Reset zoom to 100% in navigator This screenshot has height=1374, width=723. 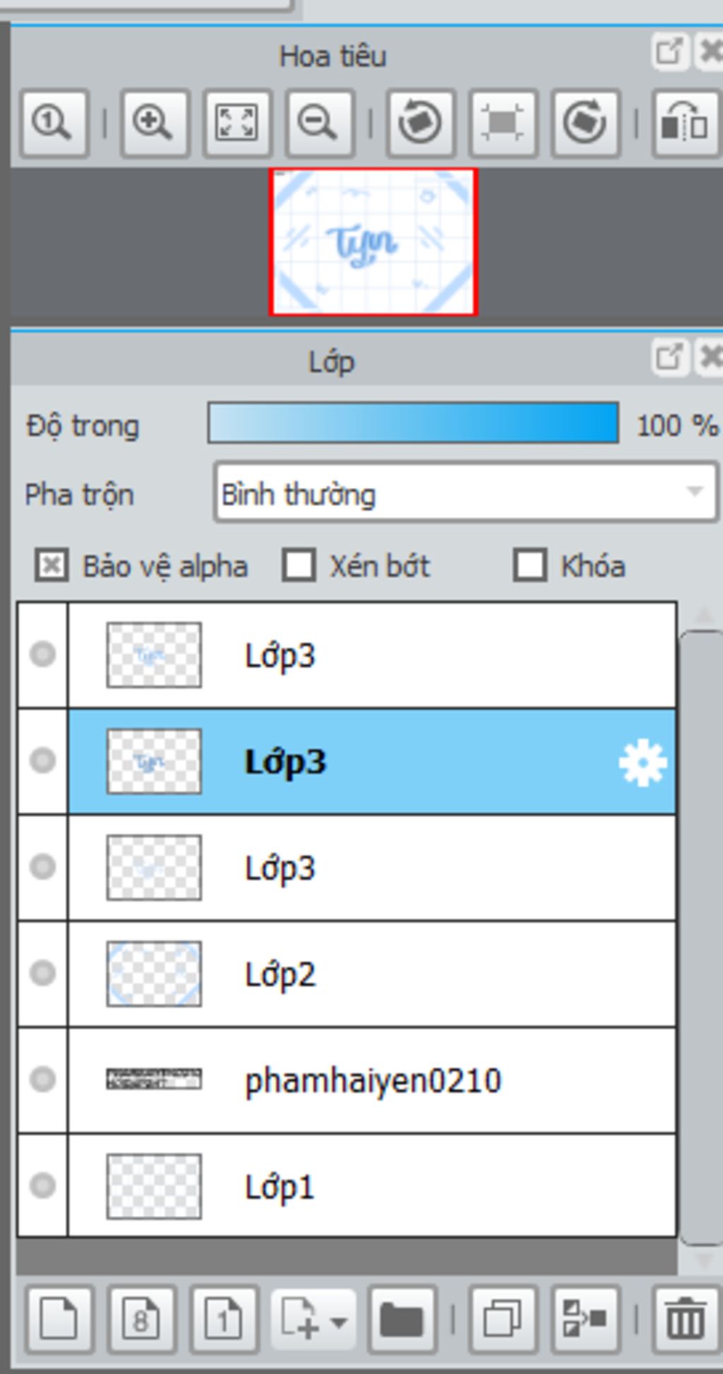tap(54, 123)
